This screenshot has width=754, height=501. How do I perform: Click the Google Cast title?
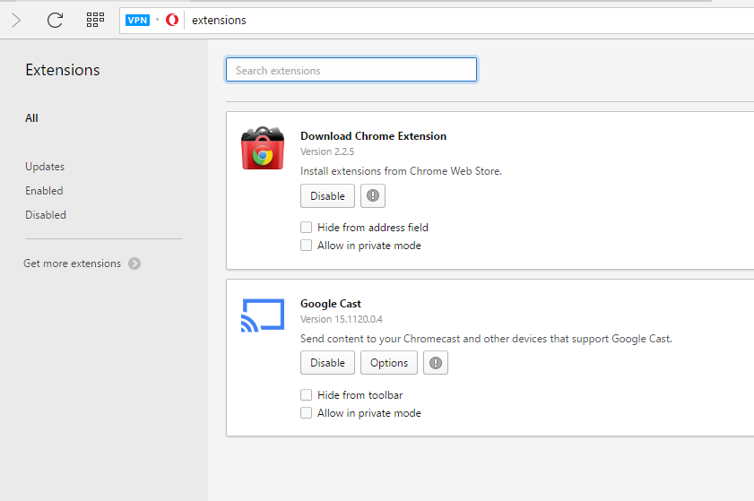coord(331,304)
